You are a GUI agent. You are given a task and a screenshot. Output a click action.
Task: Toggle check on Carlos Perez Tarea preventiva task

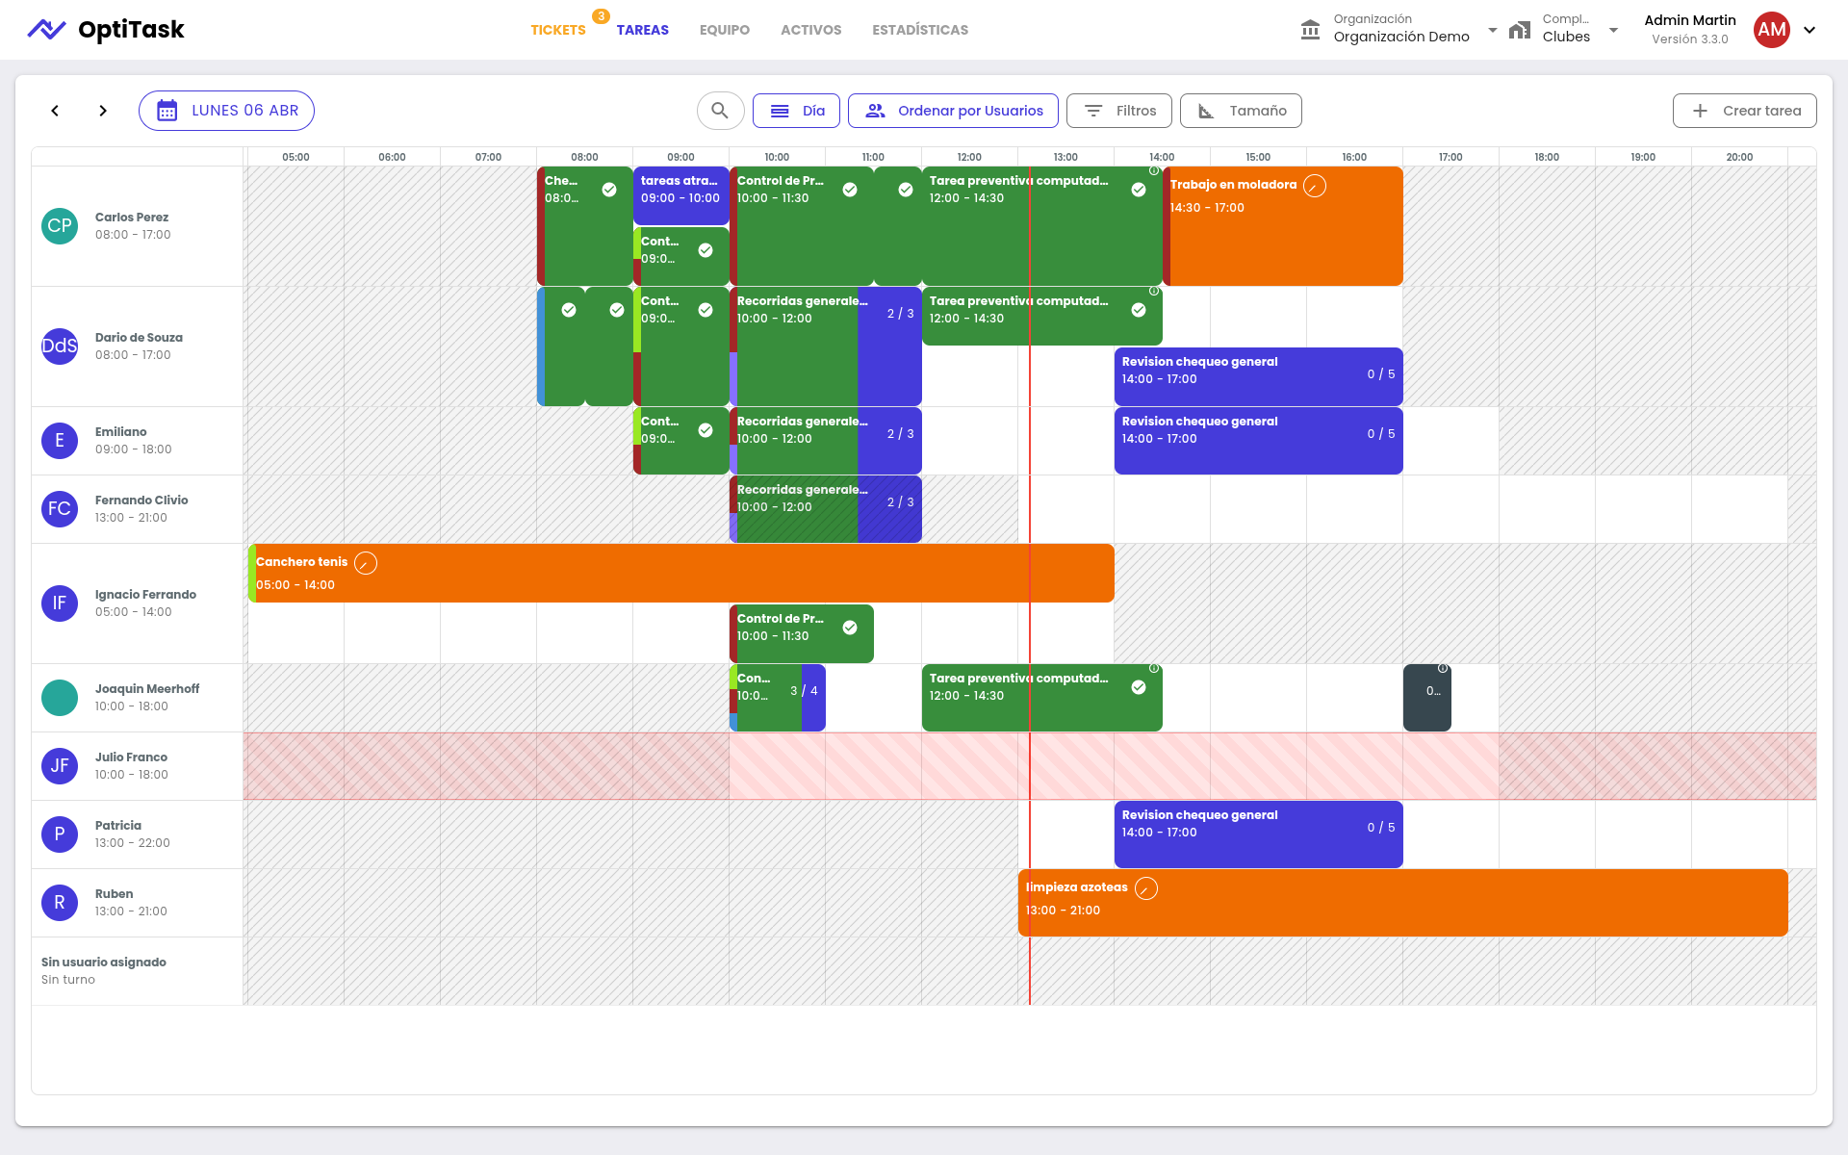tap(1139, 190)
